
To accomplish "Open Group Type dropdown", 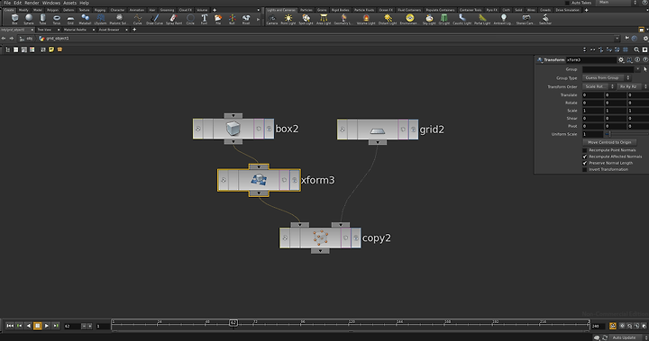I will click(x=606, y=77).
